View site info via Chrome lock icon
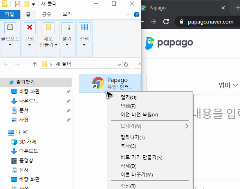 pyautogui.click(x=182, y=22)
